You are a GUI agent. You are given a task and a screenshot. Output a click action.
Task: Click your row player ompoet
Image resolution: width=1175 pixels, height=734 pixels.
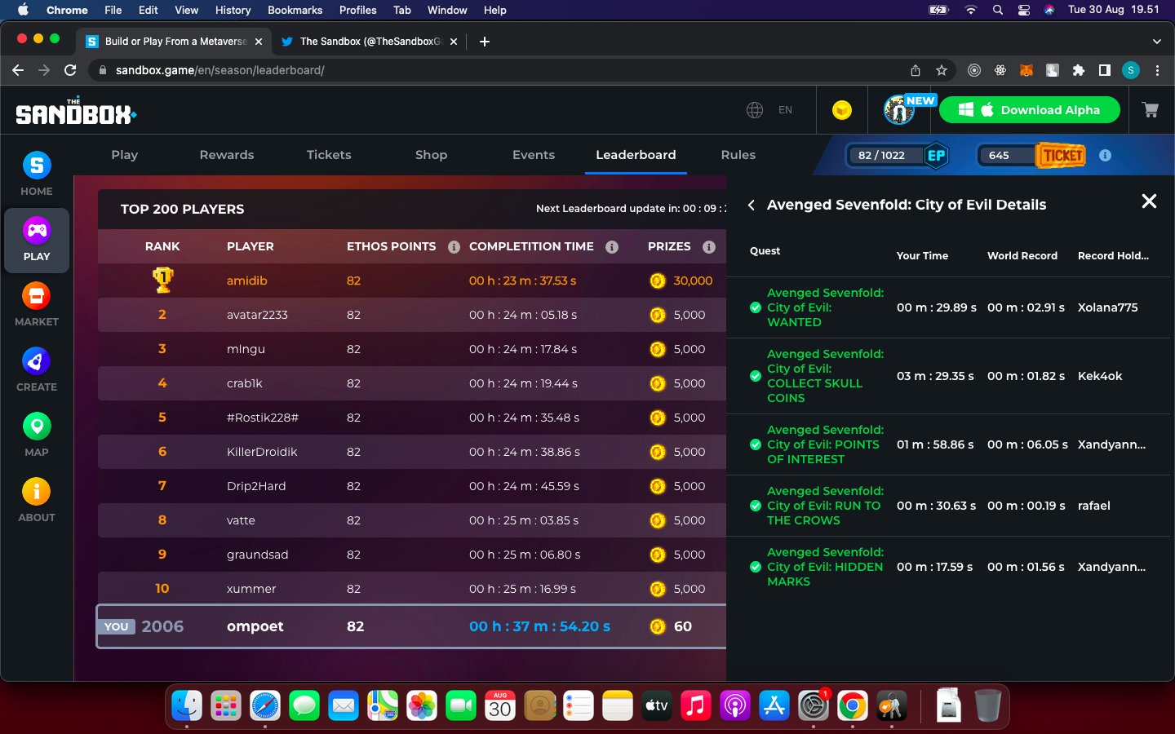tap(255, 626)
